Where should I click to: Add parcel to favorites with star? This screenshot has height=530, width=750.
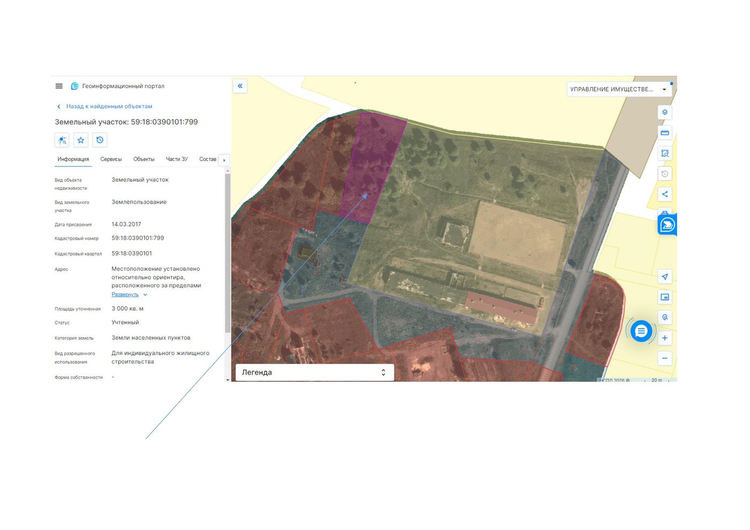[x=81, y=140]
